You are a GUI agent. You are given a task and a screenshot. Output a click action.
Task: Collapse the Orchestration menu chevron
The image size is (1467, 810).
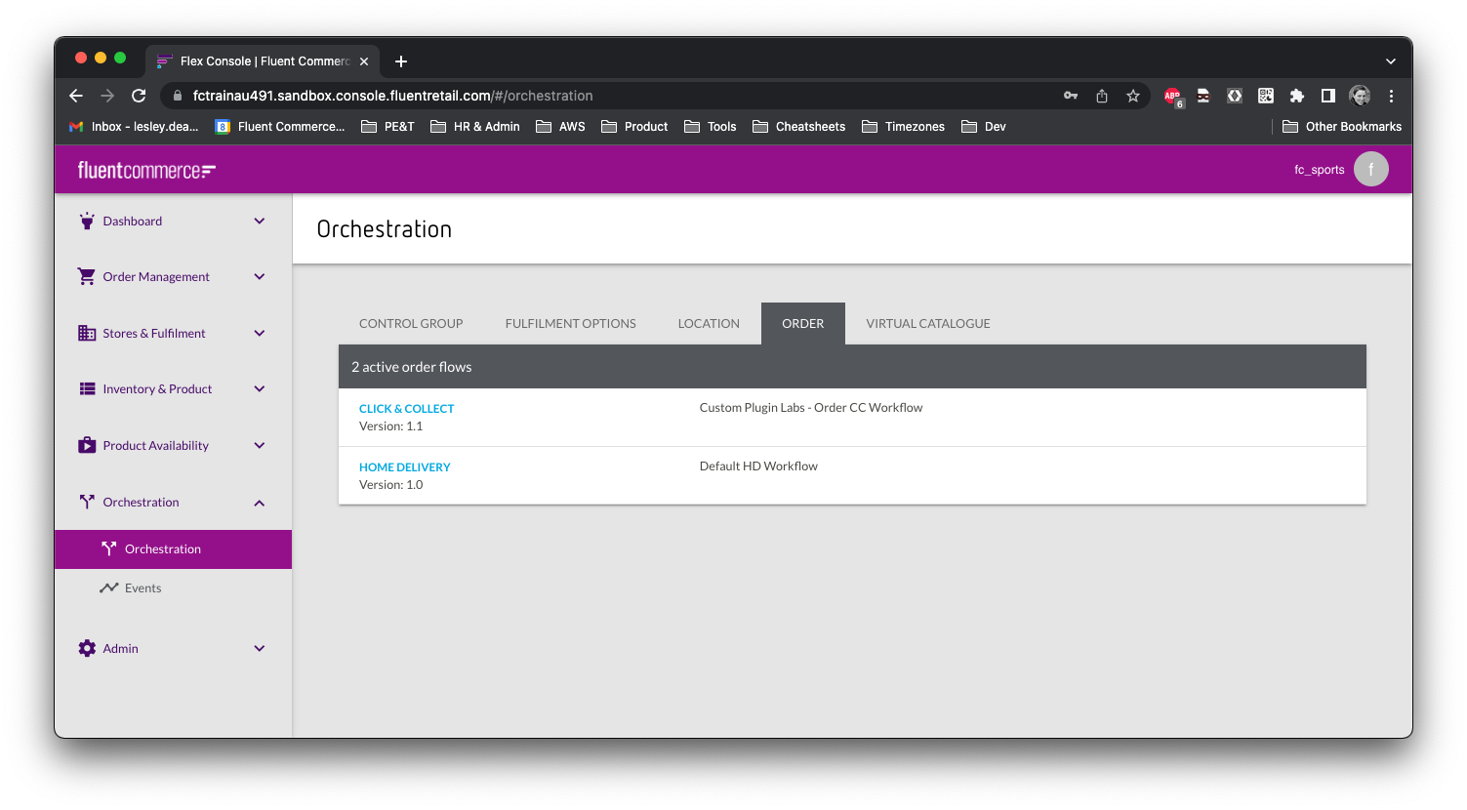point(260,503)
